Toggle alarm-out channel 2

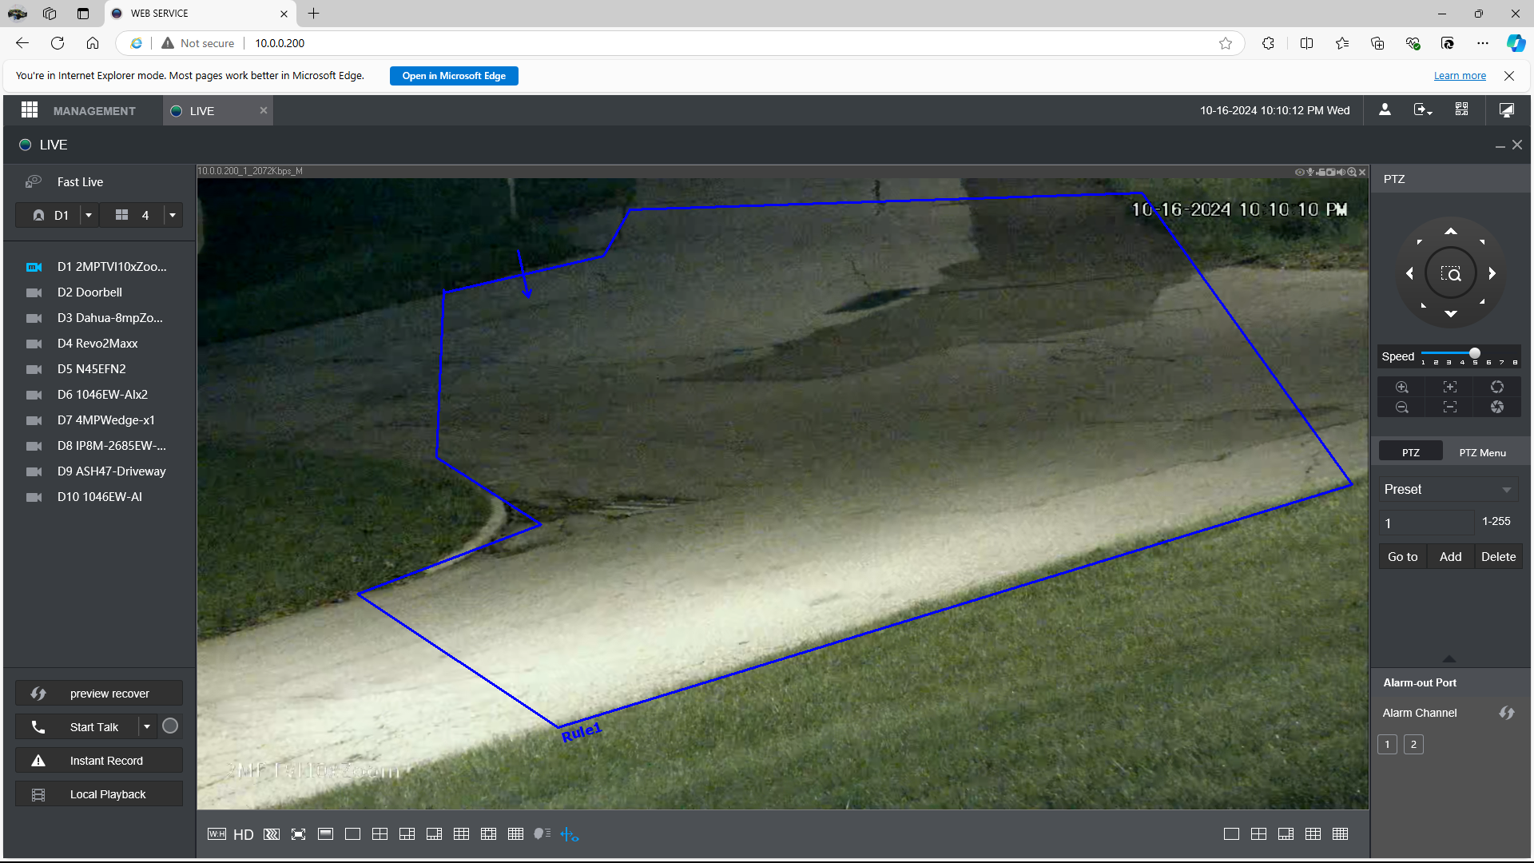[1413, 745]
